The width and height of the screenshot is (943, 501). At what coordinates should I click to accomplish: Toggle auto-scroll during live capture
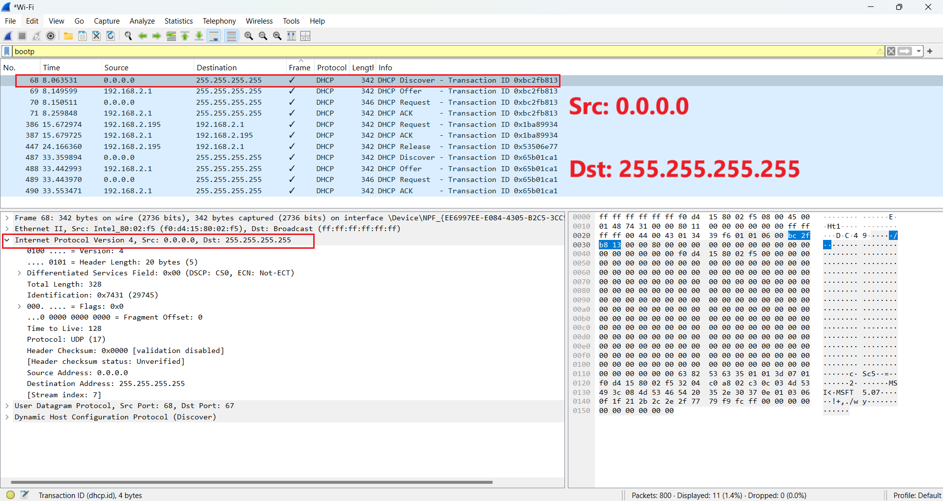point(214,36)
